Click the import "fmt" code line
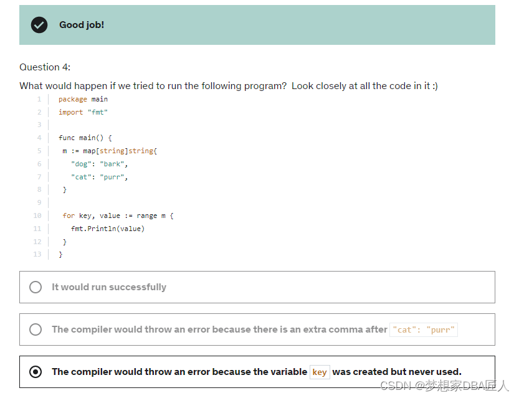519x398 pixels. pyautogui.click(x=83, y=112)
